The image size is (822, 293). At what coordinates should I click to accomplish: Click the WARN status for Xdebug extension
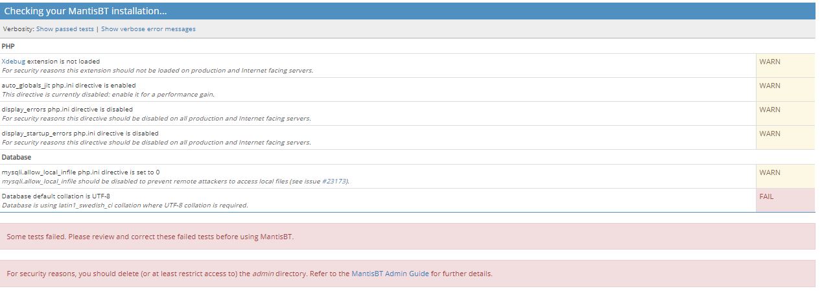pos(769,62)
